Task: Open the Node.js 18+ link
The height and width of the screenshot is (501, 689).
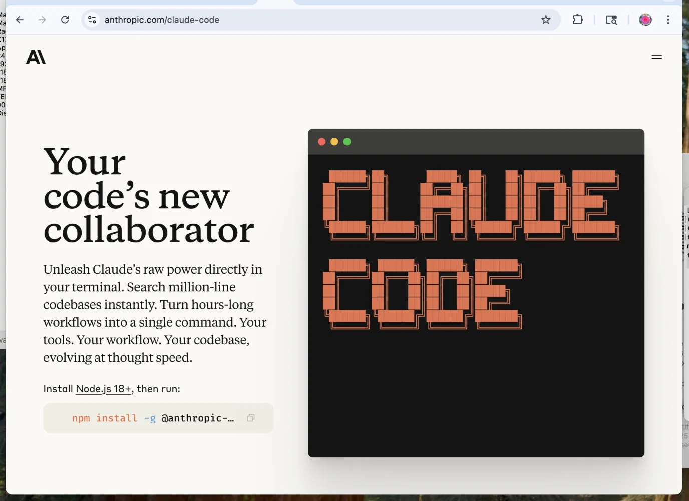Action: click(x=104, y=389)
